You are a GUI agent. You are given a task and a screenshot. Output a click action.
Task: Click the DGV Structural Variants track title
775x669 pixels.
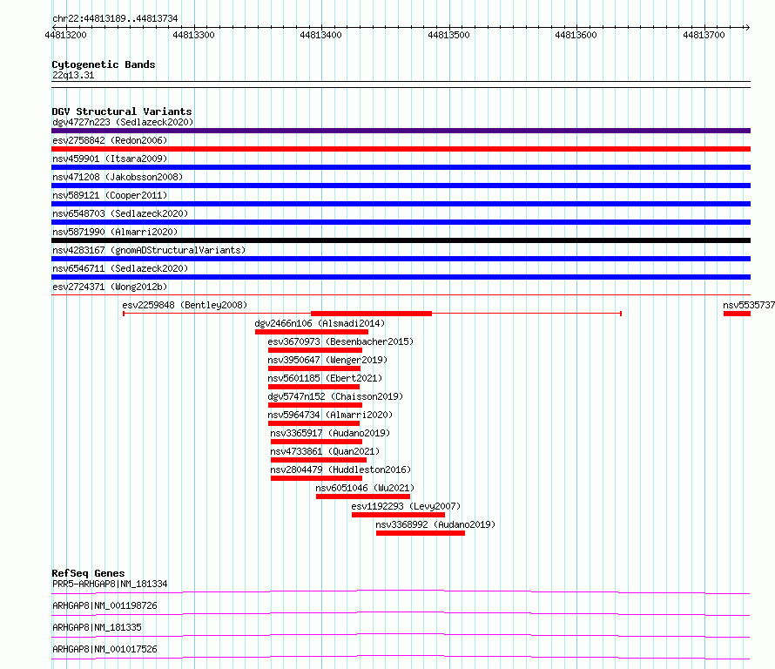pos(122,111)
